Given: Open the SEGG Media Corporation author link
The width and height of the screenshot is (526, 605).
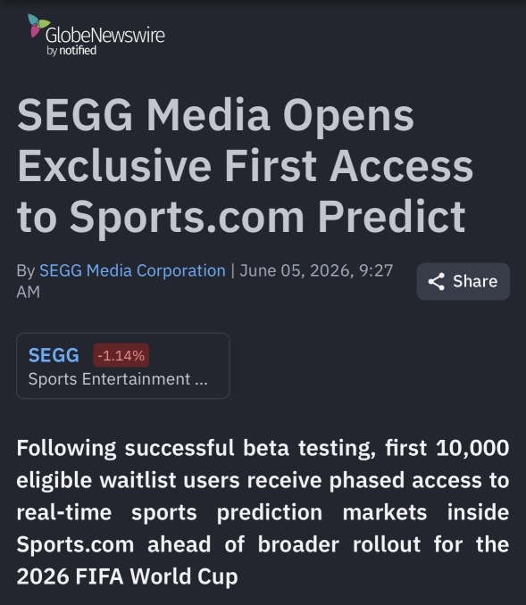Looking at the screenshot, I should [x=132, y=270].
